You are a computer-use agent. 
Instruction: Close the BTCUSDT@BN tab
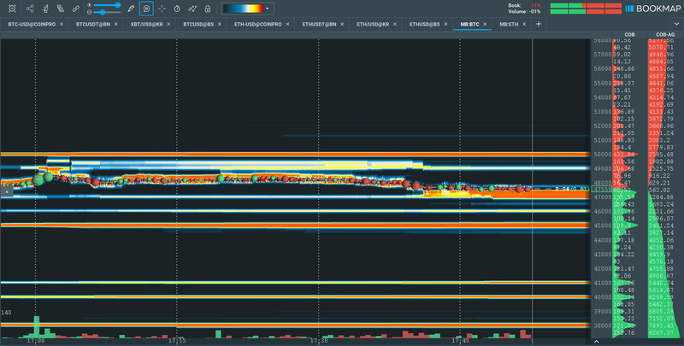click(116, 25)
